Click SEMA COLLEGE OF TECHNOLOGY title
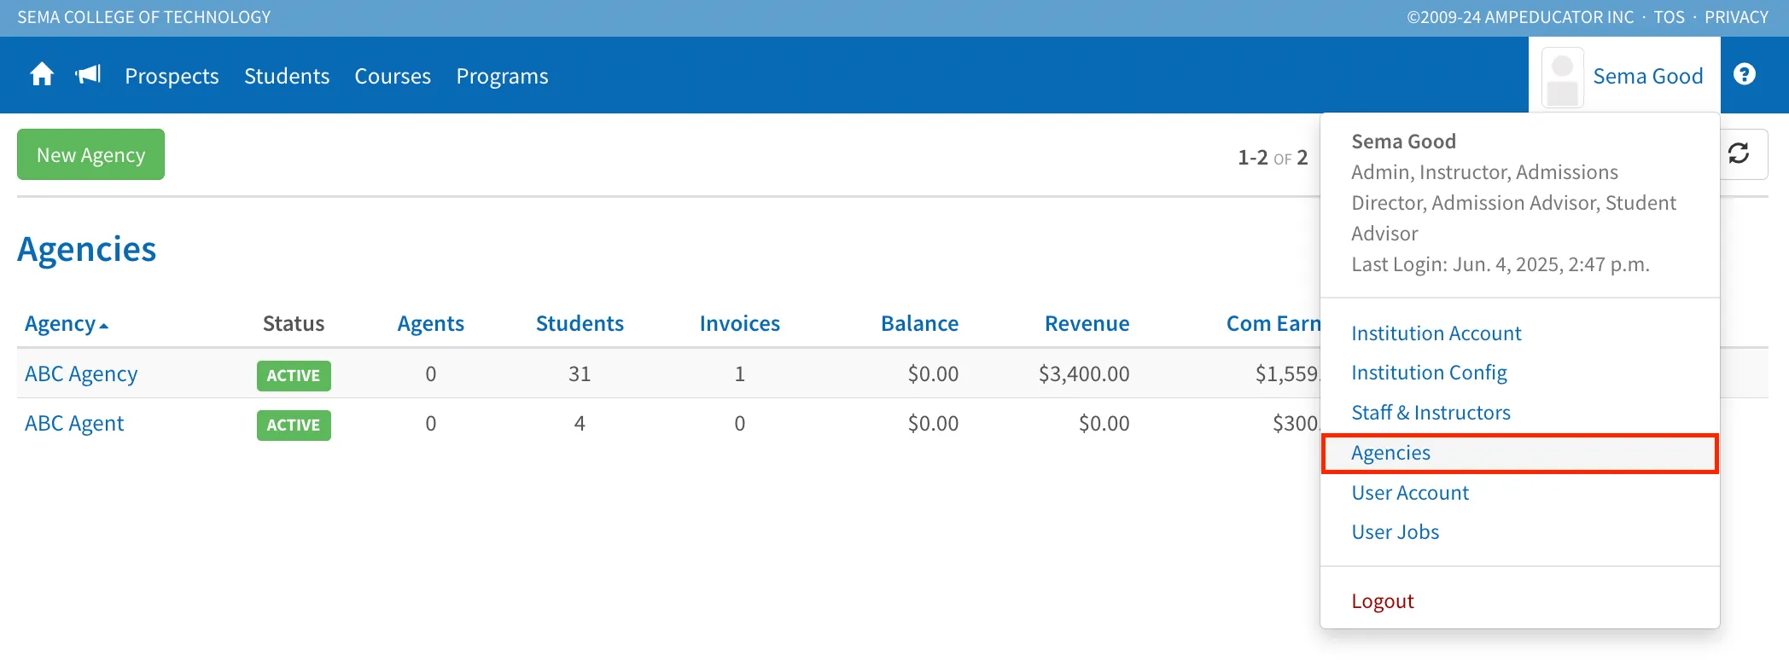 coord(144,17)
